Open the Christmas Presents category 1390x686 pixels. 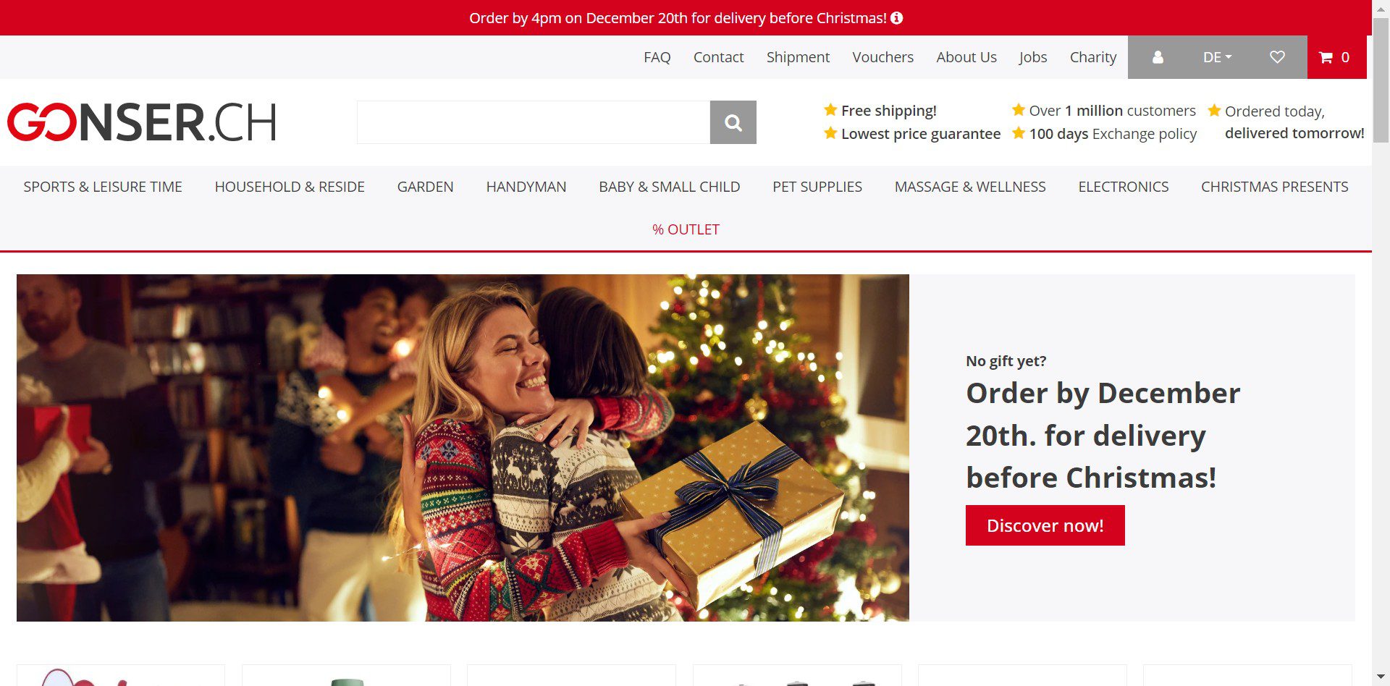tap(1274, 187)
